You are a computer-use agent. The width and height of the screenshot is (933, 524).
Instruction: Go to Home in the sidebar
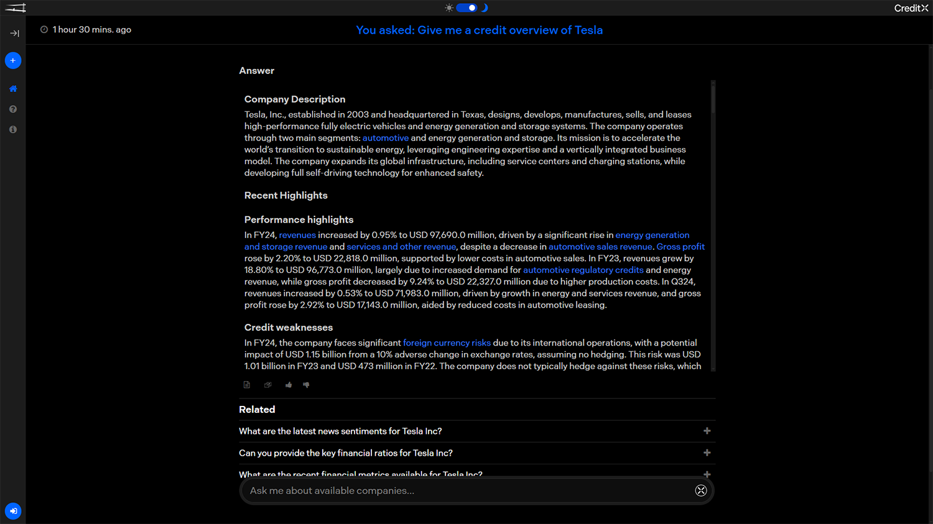coord(13,88)
